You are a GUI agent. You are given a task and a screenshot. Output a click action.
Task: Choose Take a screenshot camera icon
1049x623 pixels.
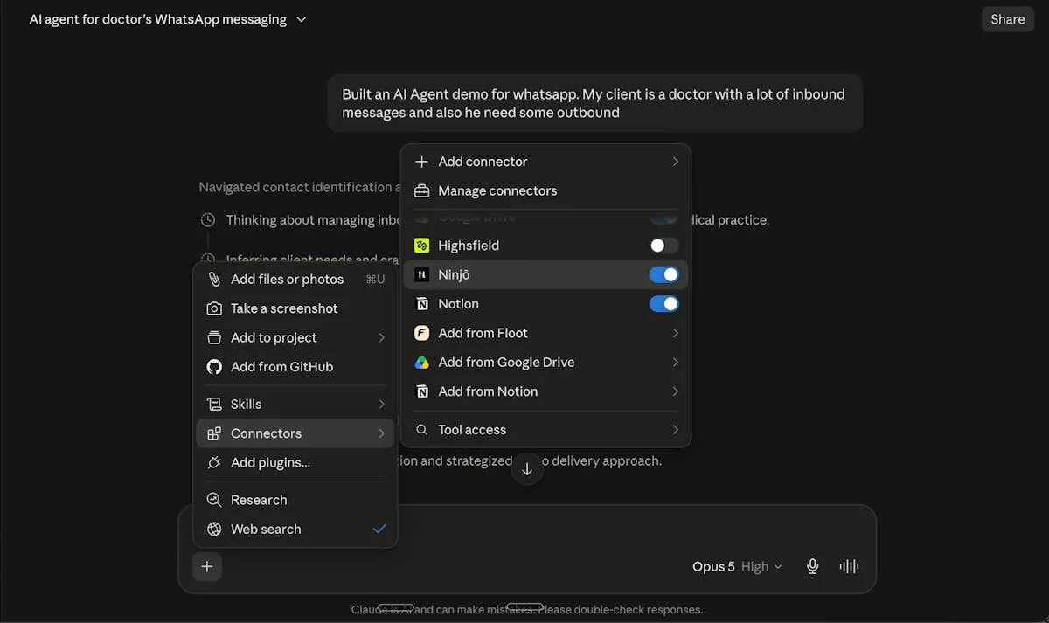tap(214, 308)
